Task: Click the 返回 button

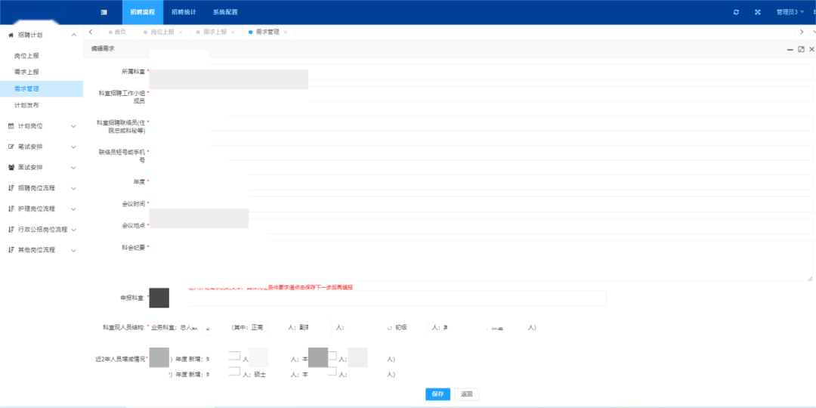Action: [467, 394]
